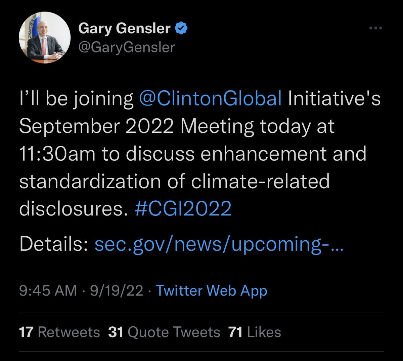The width and height of the screenshot is (403, 361).
Task: View the 31 Quote Tweets list
Action: [x=164, y=332]
